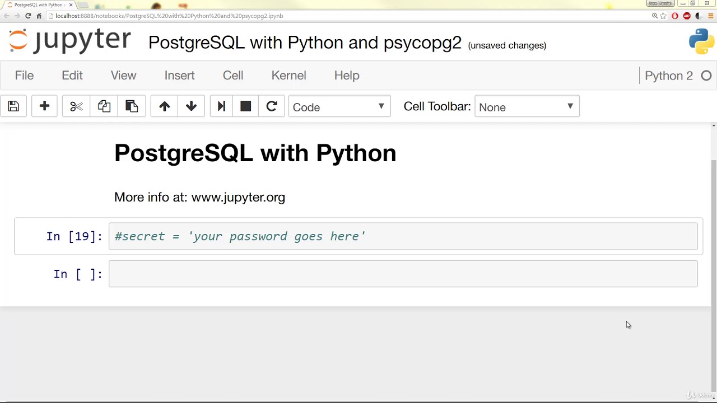Click the half-moon contrast extension icon
Image resolution: width=717 pixels, height=403 pixels.
pos(699,16)
